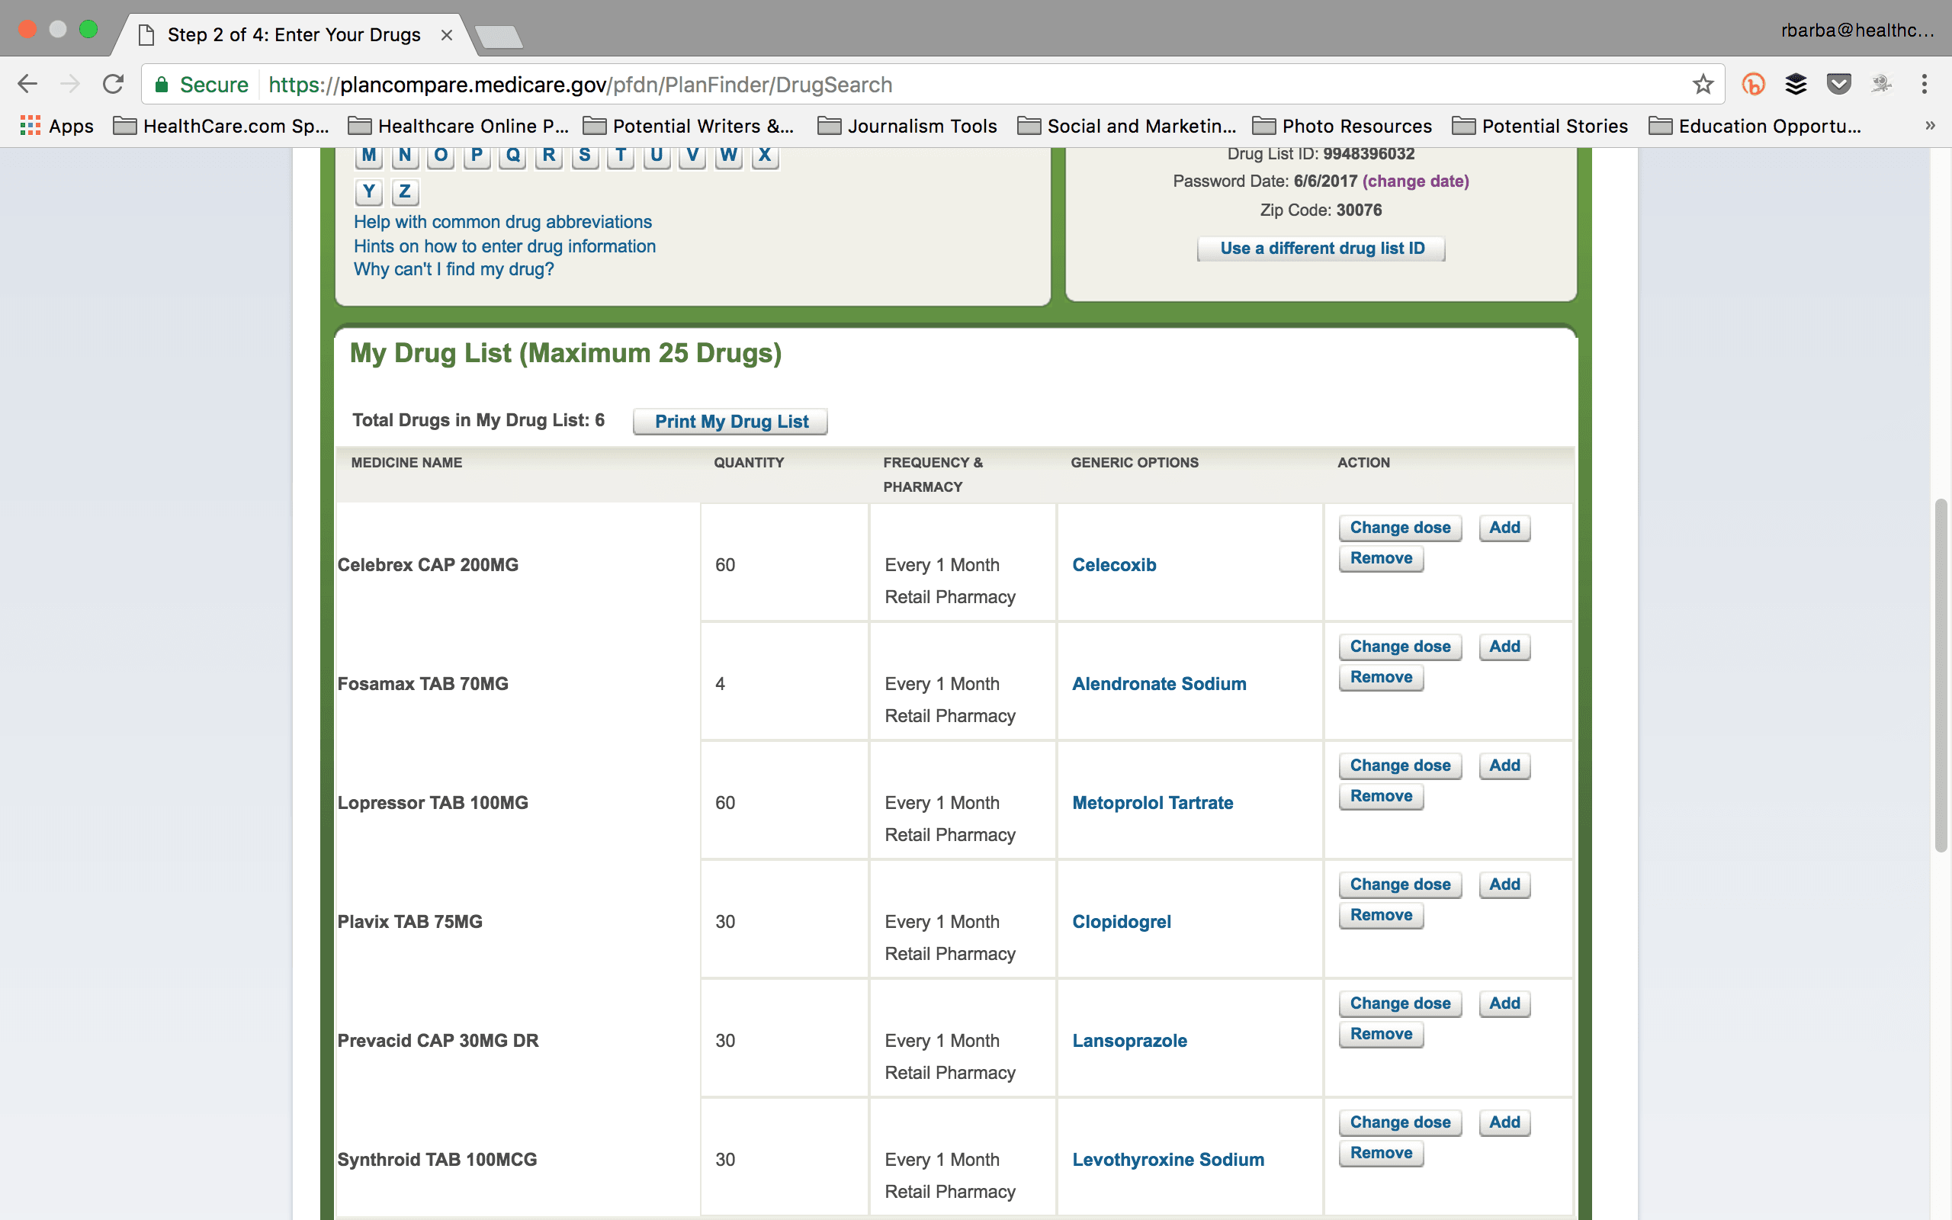
Task: Open the HealthCare.com Sp... bookmark folder
Action: pyautogui.click(x=221, y=126)
